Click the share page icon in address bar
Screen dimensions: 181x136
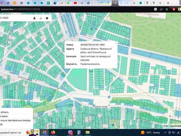(161, 9)
